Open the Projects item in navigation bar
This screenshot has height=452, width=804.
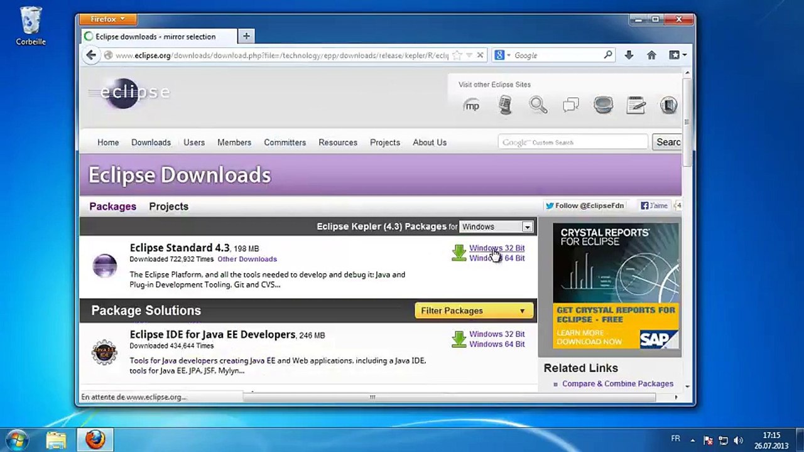[x=385, y=143]
